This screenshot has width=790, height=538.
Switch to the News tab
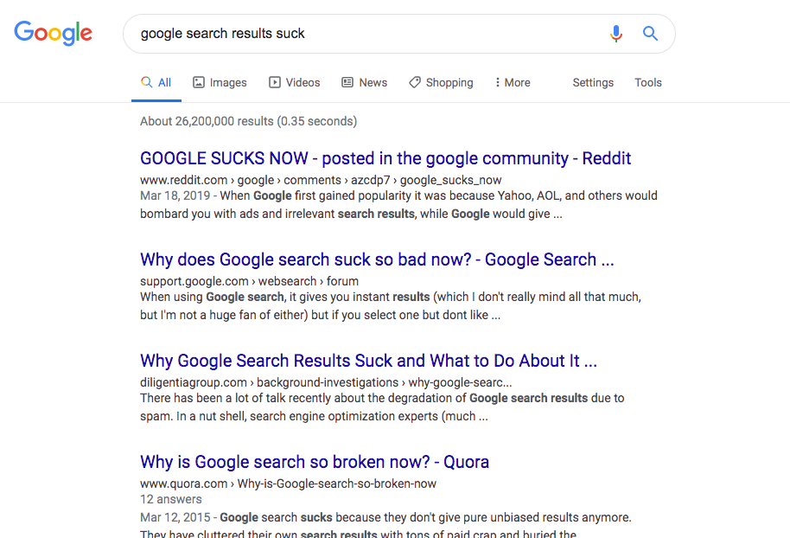pyautogui.click(x=372, y=82)
